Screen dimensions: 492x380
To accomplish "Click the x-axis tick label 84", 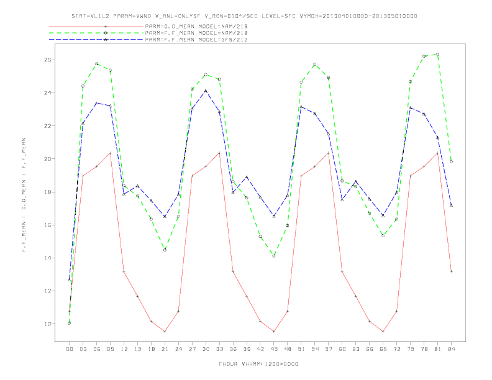I will (x=451, y=349).
